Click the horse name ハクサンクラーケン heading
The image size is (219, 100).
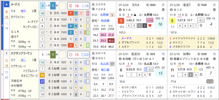click(21, 53)
